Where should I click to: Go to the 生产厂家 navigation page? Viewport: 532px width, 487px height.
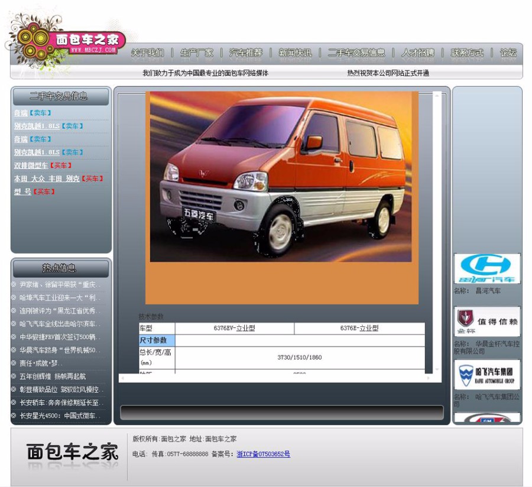197,53
